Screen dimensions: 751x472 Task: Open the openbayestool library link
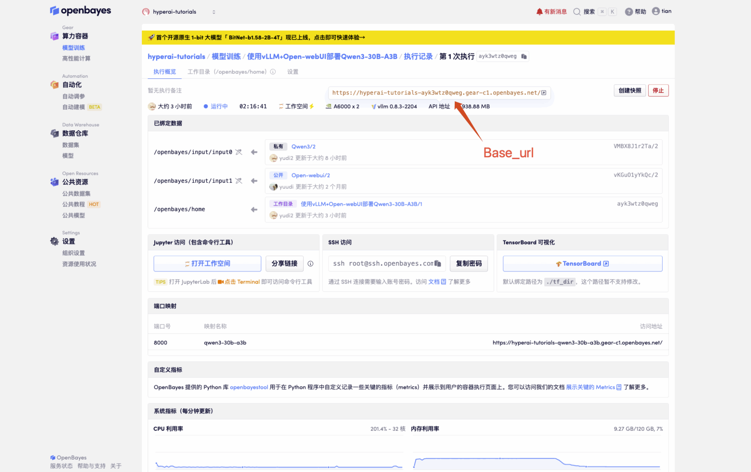[x=249, y=387]
